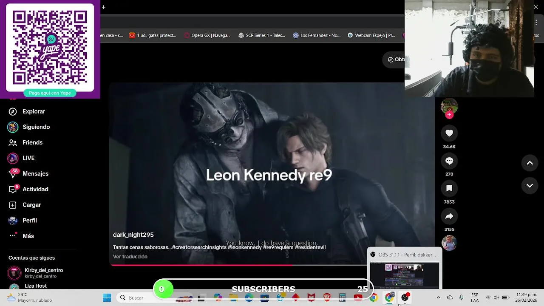Like the video with heart icon
Viewport: 544px width, 306px height.
pos(449,133)
